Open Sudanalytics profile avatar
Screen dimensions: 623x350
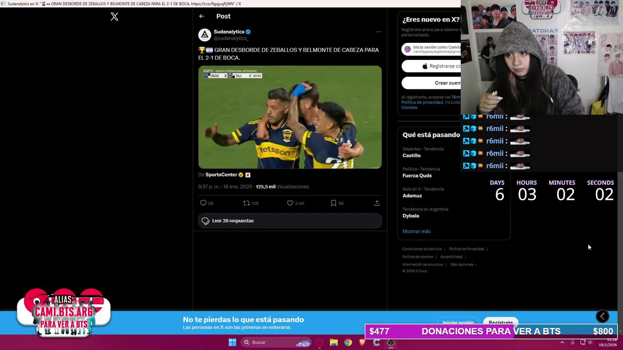click(204, 35)
